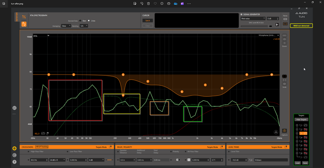Select the Lines banded data option

89,21
